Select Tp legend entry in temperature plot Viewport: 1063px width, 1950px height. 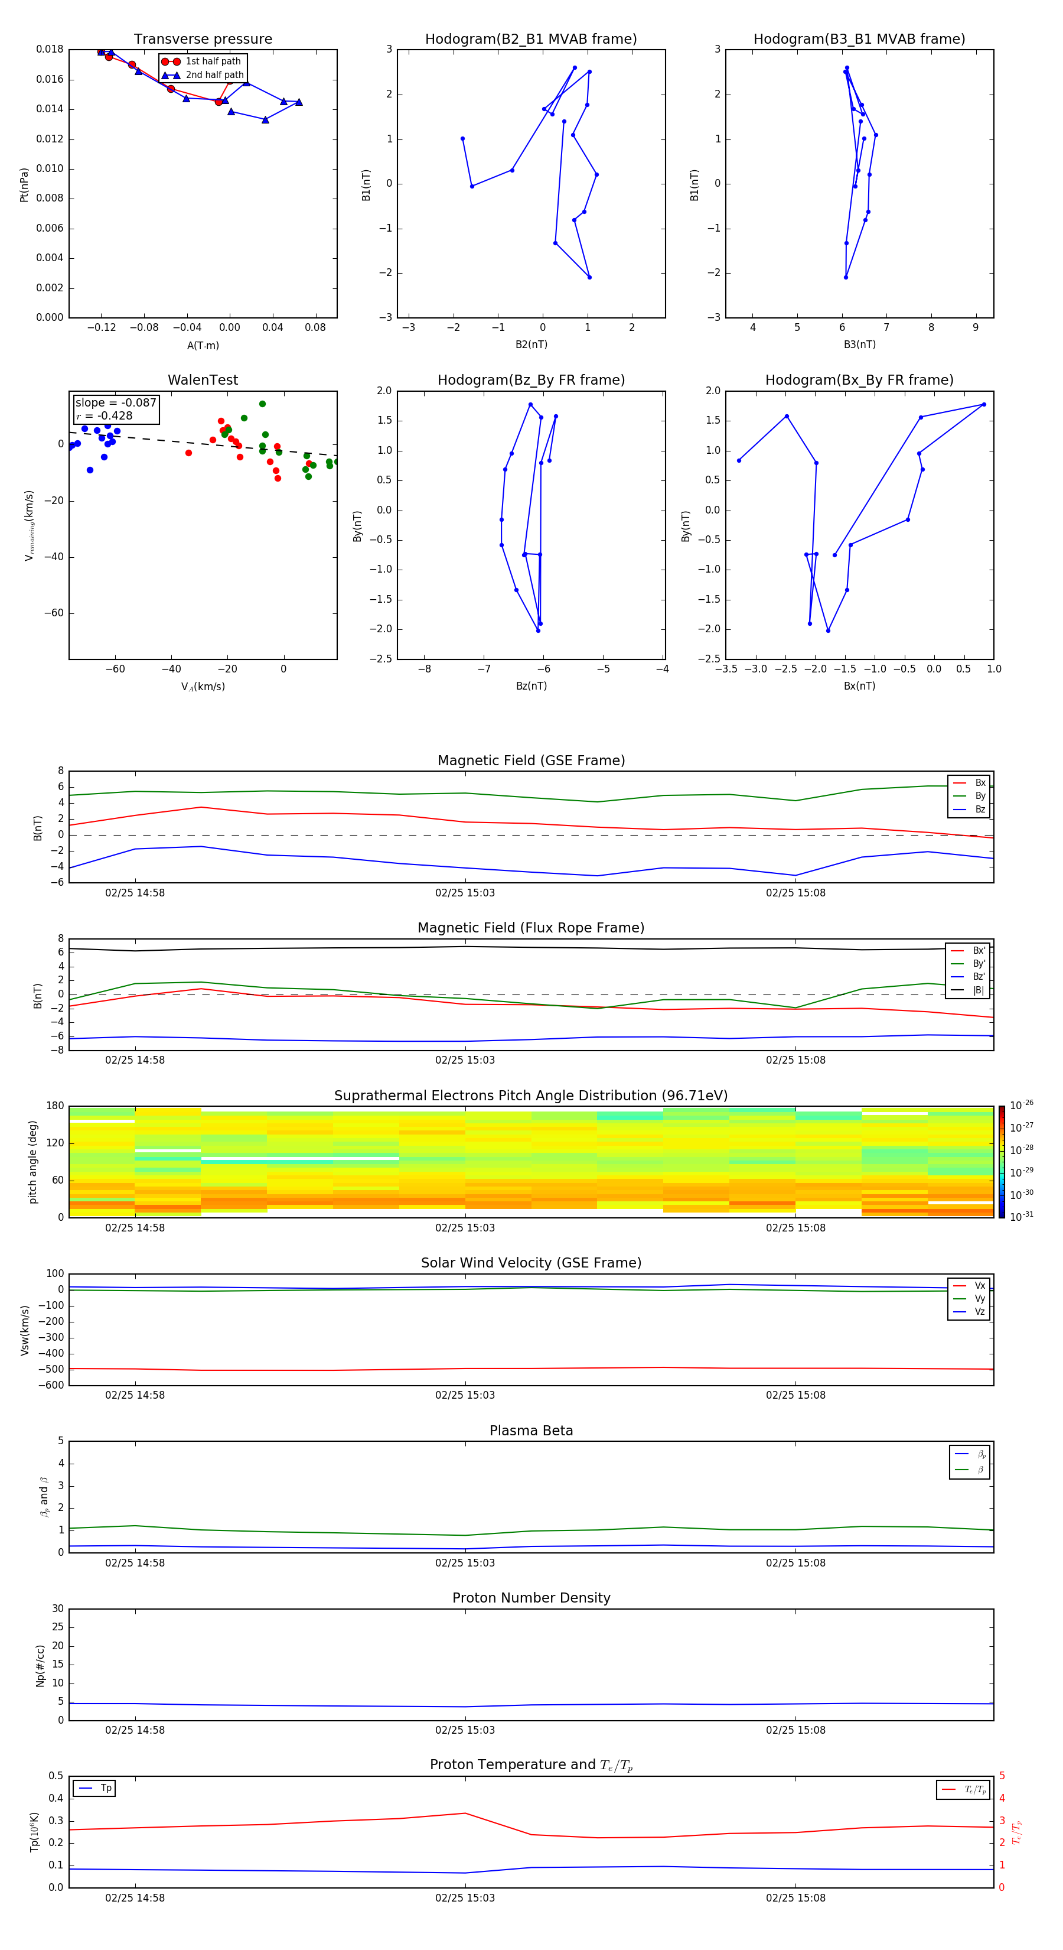[95, 1789]
